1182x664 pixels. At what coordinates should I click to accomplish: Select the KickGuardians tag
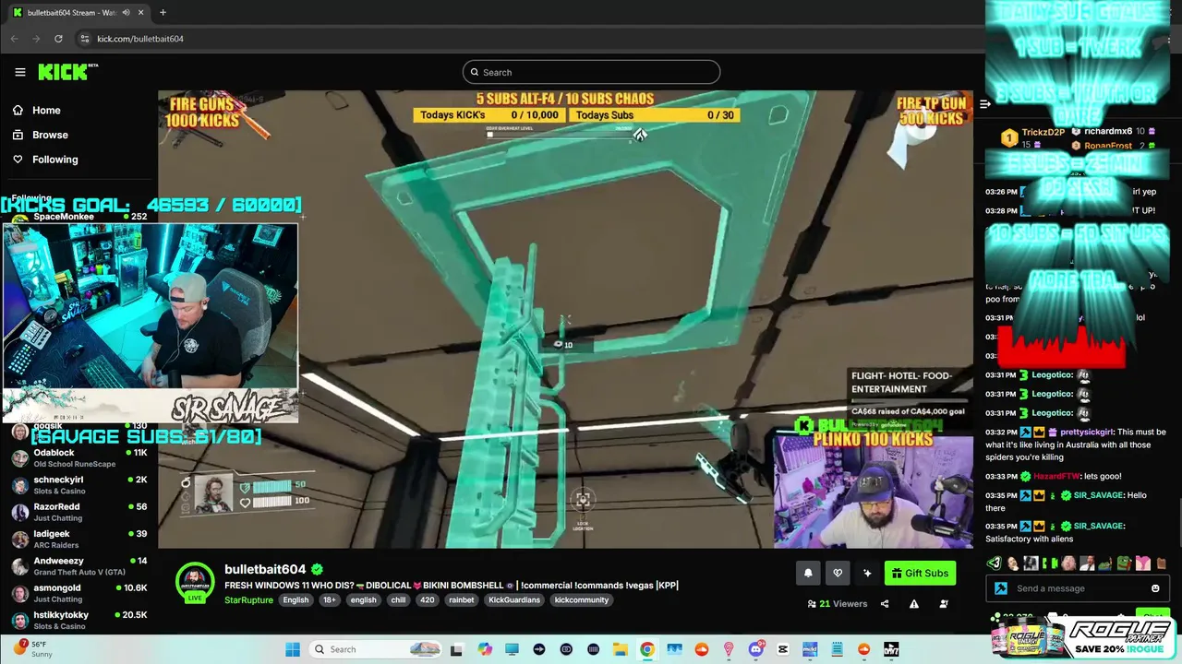514,599
